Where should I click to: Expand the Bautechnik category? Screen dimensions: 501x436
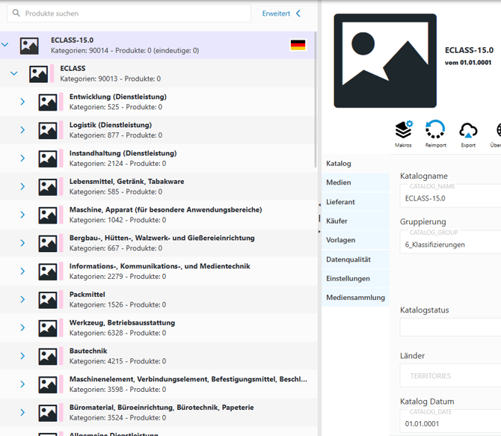[22, 356]
